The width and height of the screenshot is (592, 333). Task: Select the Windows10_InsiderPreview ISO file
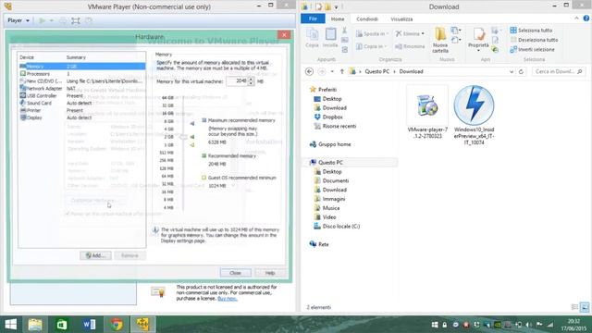point(474,116)
